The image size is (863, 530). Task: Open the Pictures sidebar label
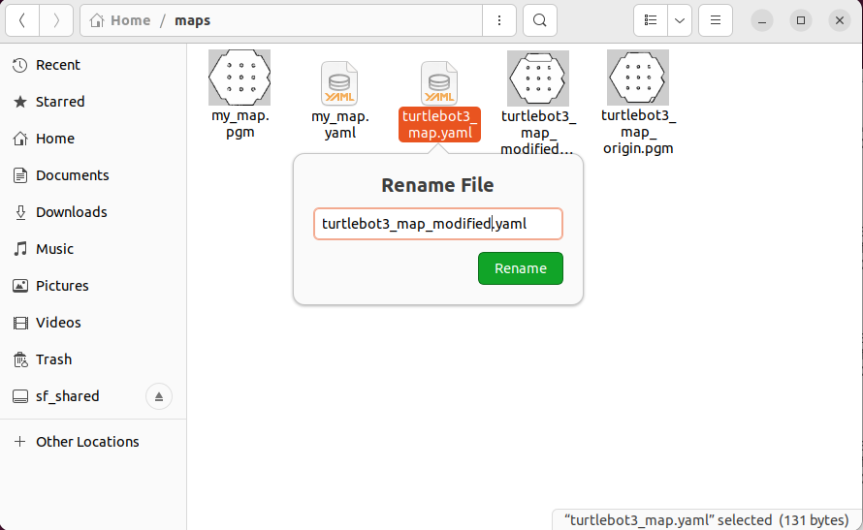[x=62, y=286]
